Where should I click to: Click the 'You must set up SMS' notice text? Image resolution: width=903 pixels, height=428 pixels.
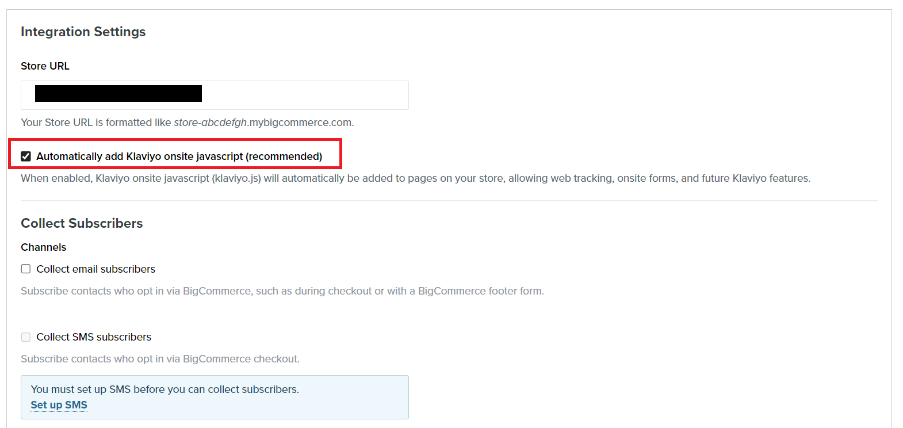(164, 389)
